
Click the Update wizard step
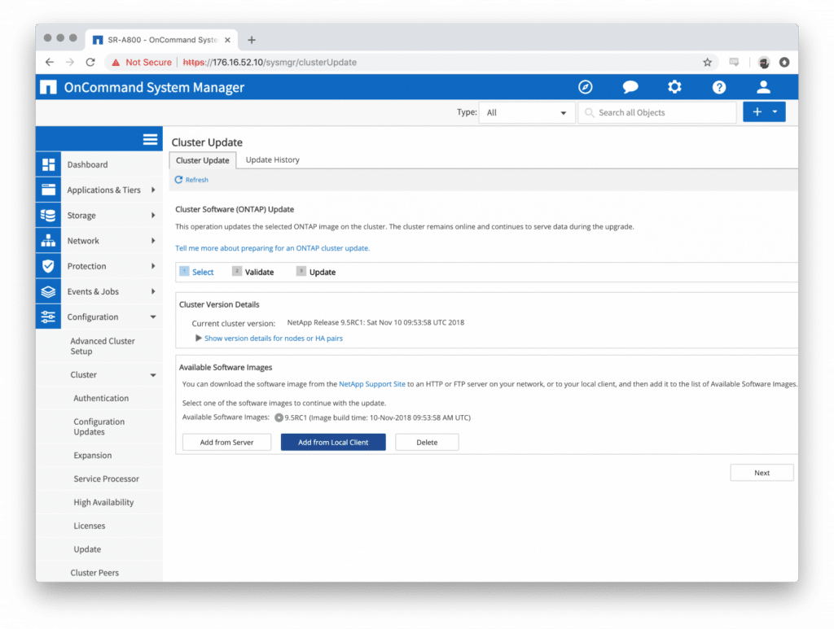click(x=316, y=272)
